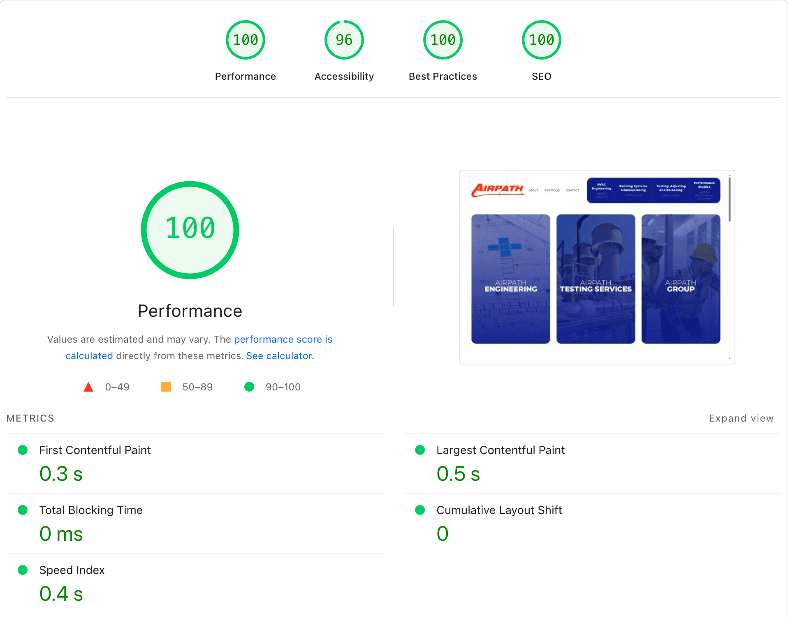Click the Accessibility label under its gauge
This screenshot has height=618, width=788.
pos(344,76)
